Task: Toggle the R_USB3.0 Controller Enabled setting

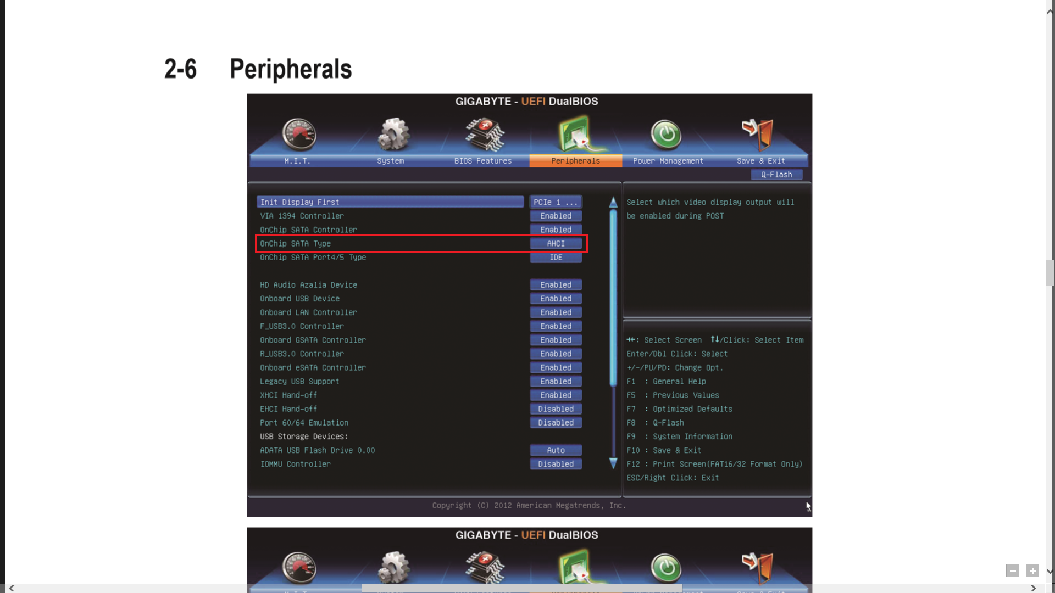Action: click(556, 354)
